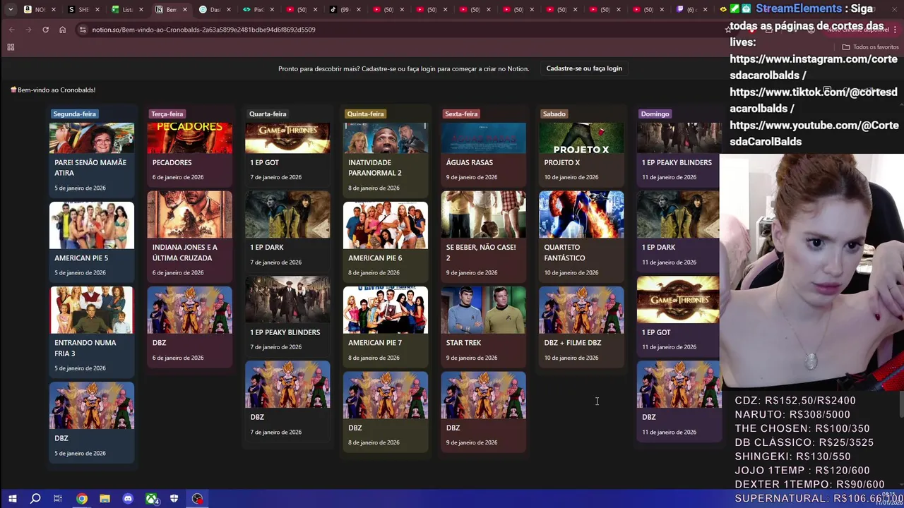904x508 pixels.
Task: Open the Windows Start menu
Action: click(12, 499)
